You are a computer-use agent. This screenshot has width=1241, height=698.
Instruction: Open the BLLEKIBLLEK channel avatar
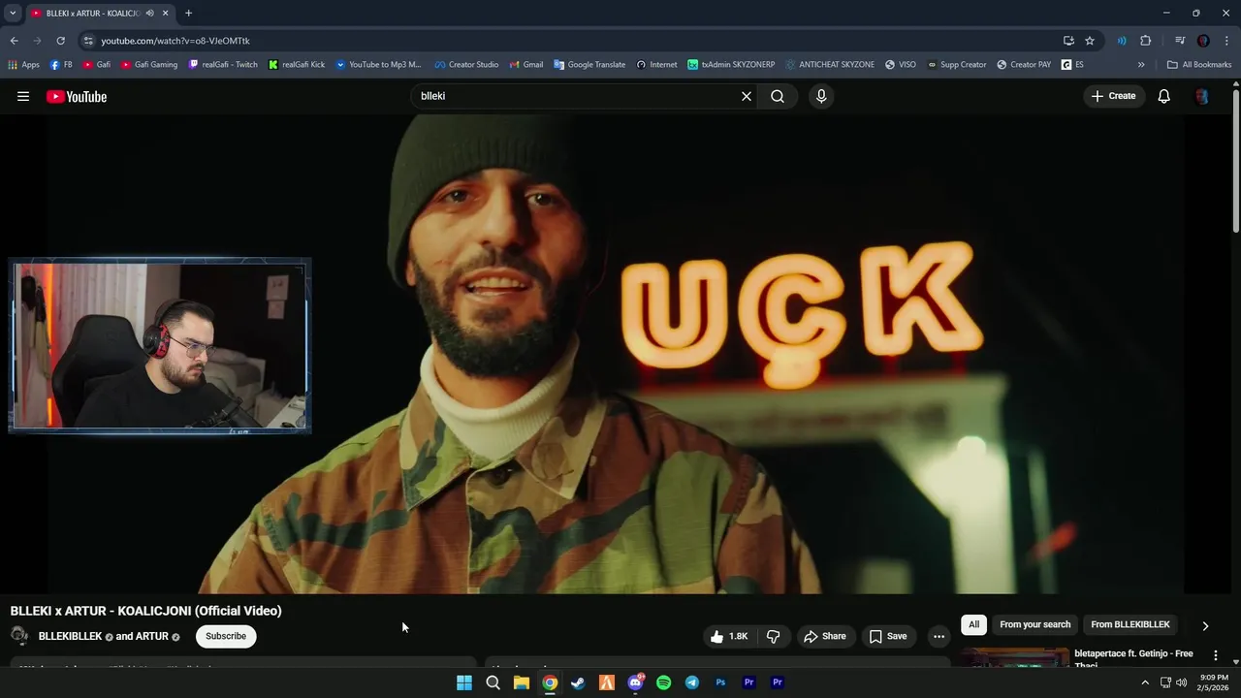pyautogui.click(x=19, y=636)
